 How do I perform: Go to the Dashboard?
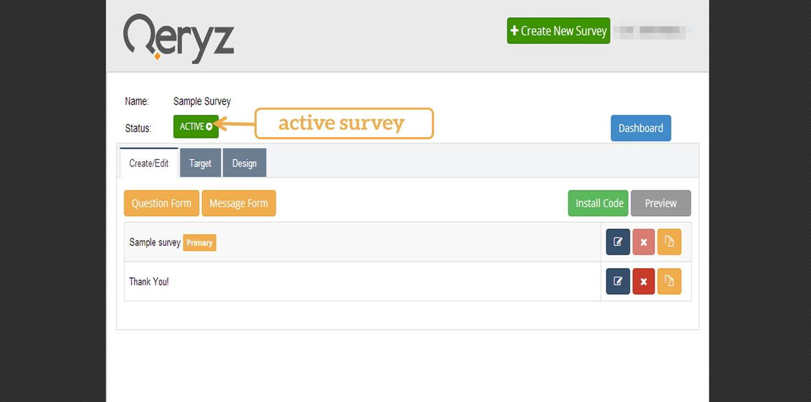pyautogui.click(x=641, y=128)
